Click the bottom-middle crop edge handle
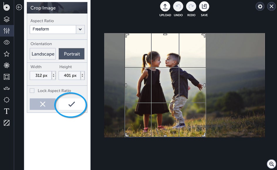 165,136
